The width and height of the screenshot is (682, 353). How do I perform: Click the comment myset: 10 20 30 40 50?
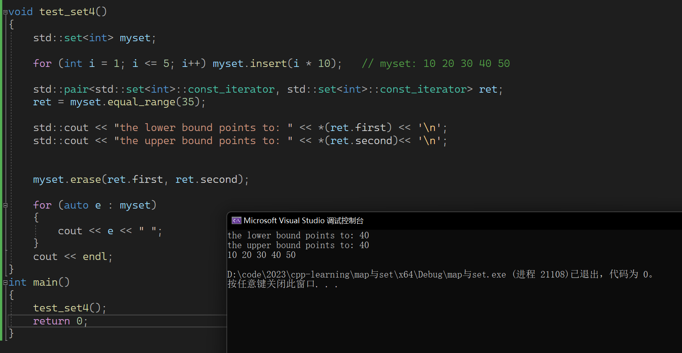[436, 64]
